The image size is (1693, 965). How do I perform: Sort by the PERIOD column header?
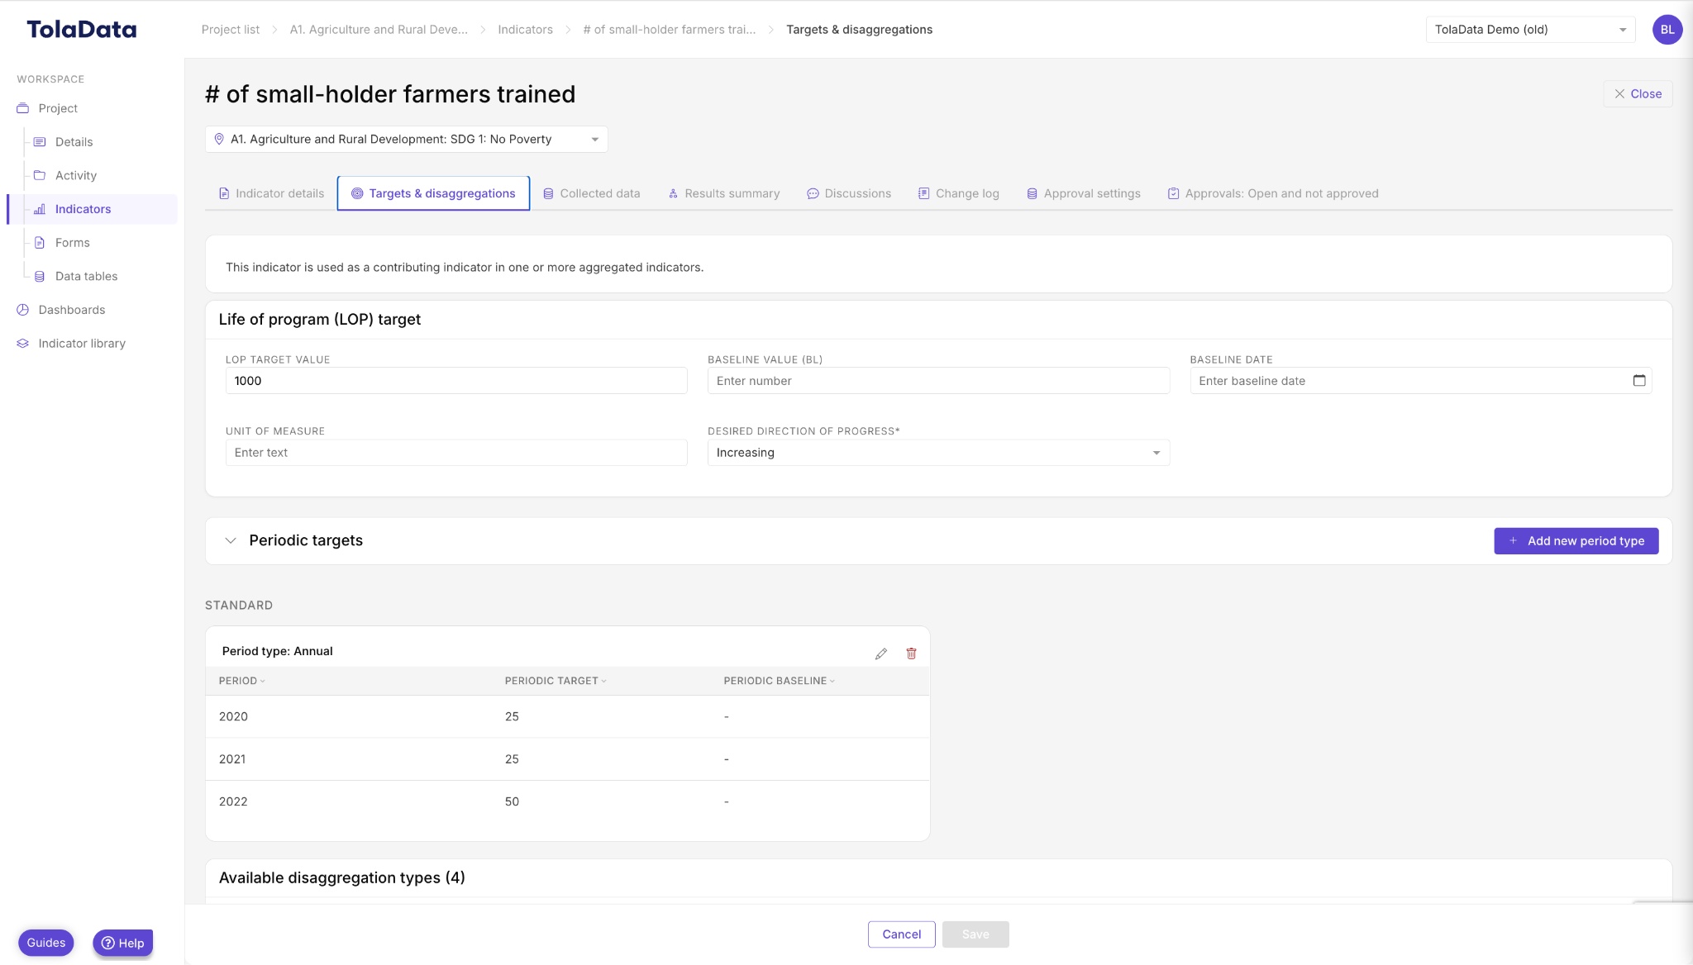[x=241, y=681]
